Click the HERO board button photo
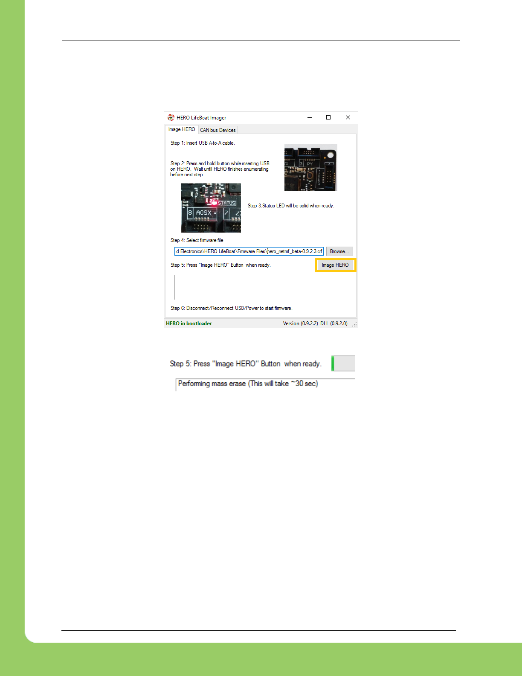This screenshot has width=522, height=676. [x=311, y=167]
